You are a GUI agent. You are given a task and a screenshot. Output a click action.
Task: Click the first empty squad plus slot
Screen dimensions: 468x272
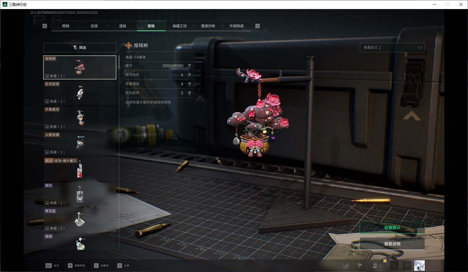tap(394, 266)
